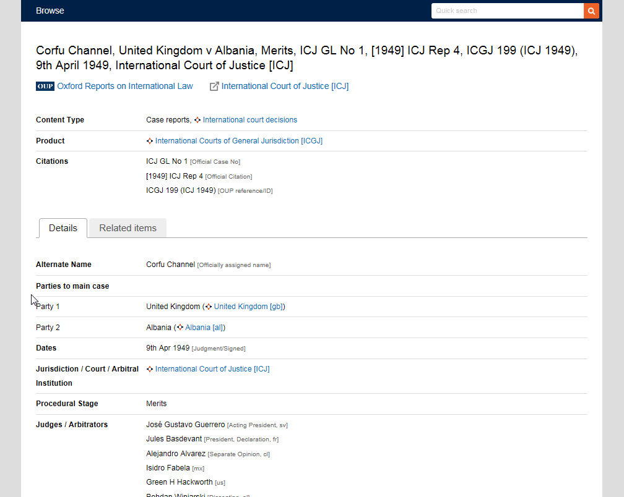
Task: Click the Product label
Action: pos(50,141)
